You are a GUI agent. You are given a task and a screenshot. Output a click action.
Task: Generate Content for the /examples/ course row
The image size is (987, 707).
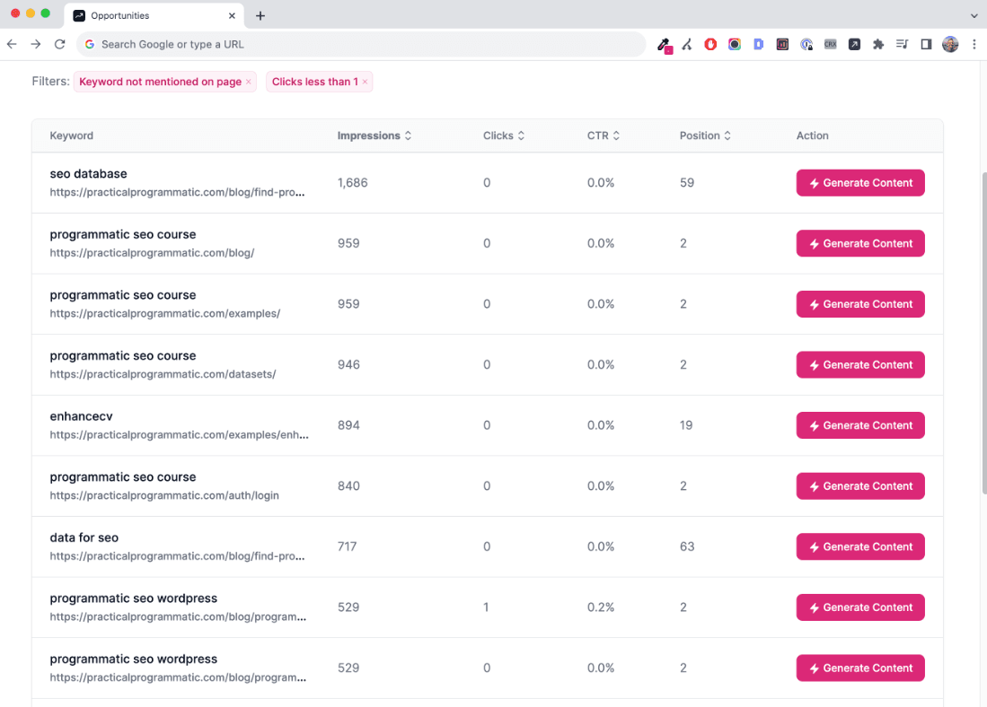pyautogui.click(x=859, y=304)
